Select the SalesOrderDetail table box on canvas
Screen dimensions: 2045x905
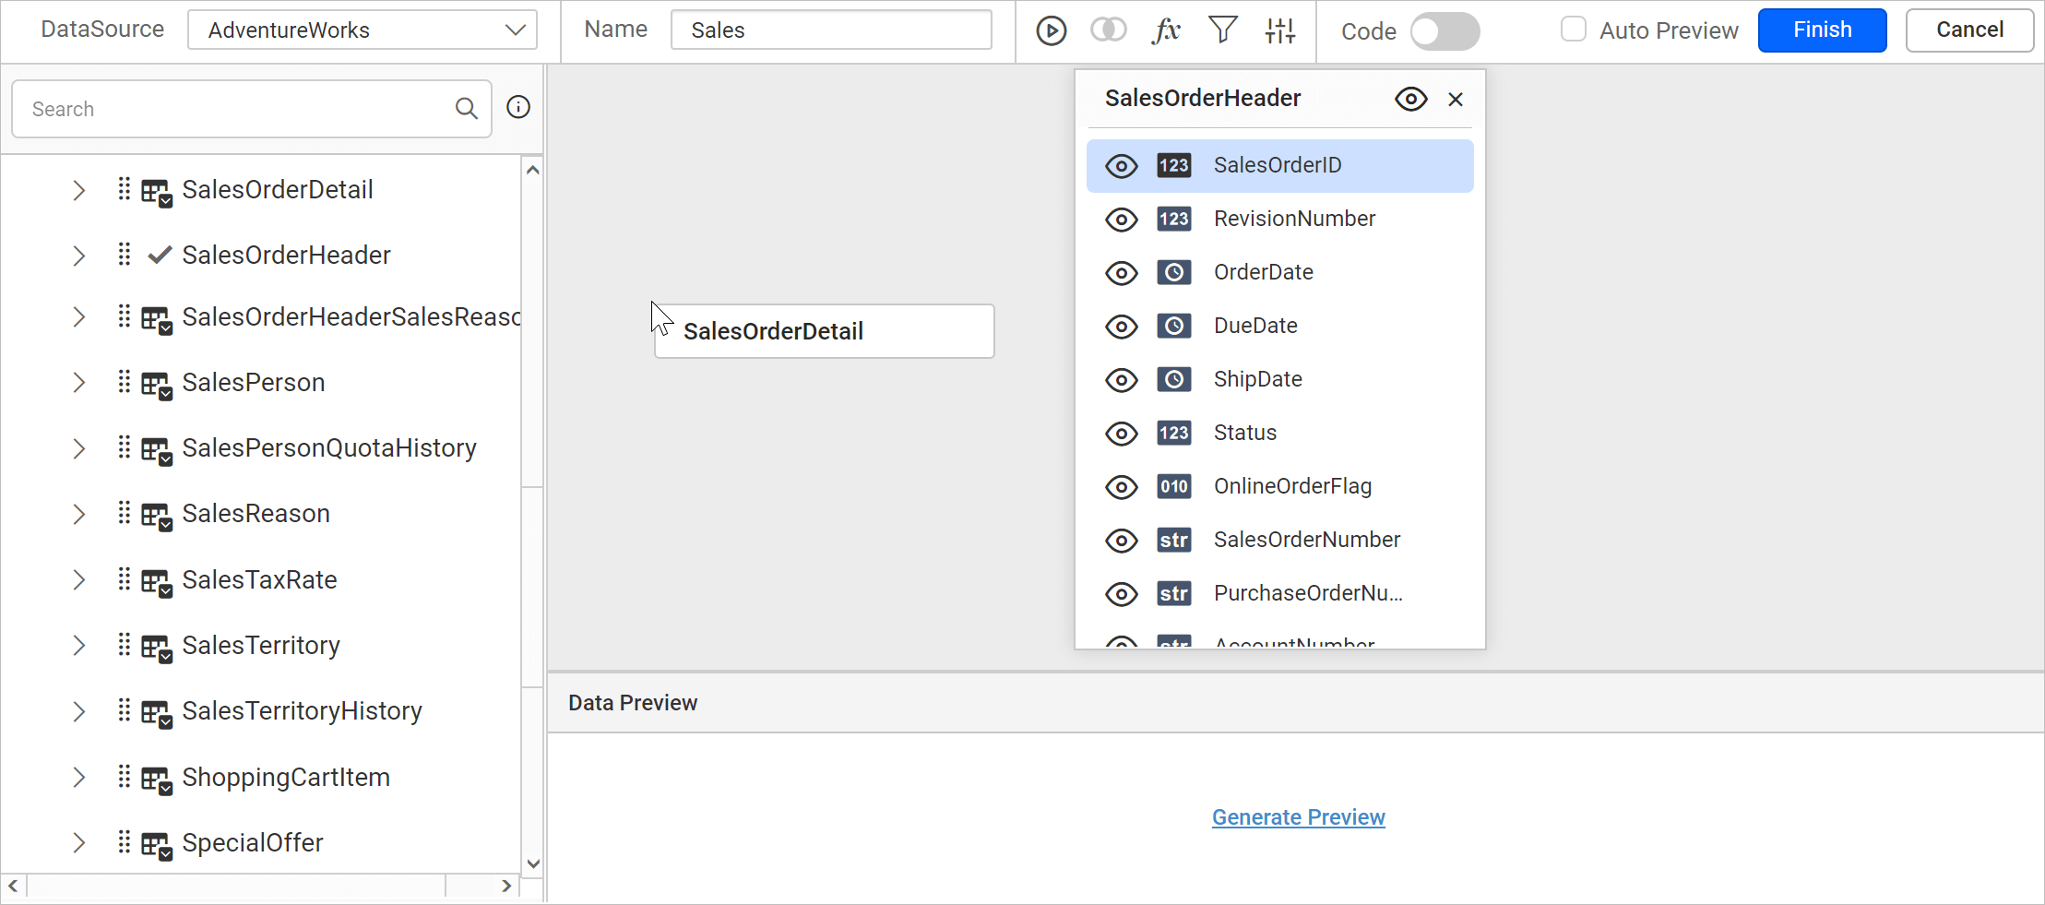[825, 331]
